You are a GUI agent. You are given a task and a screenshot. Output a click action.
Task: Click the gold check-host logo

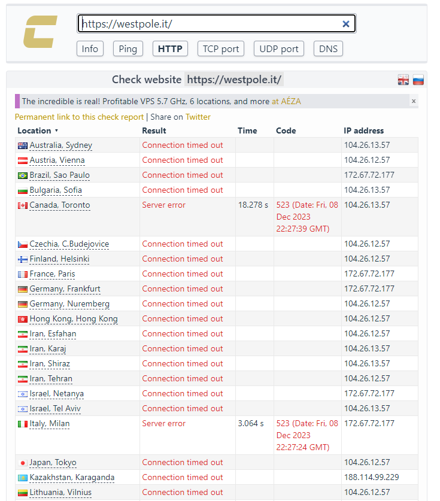point(40,32)
